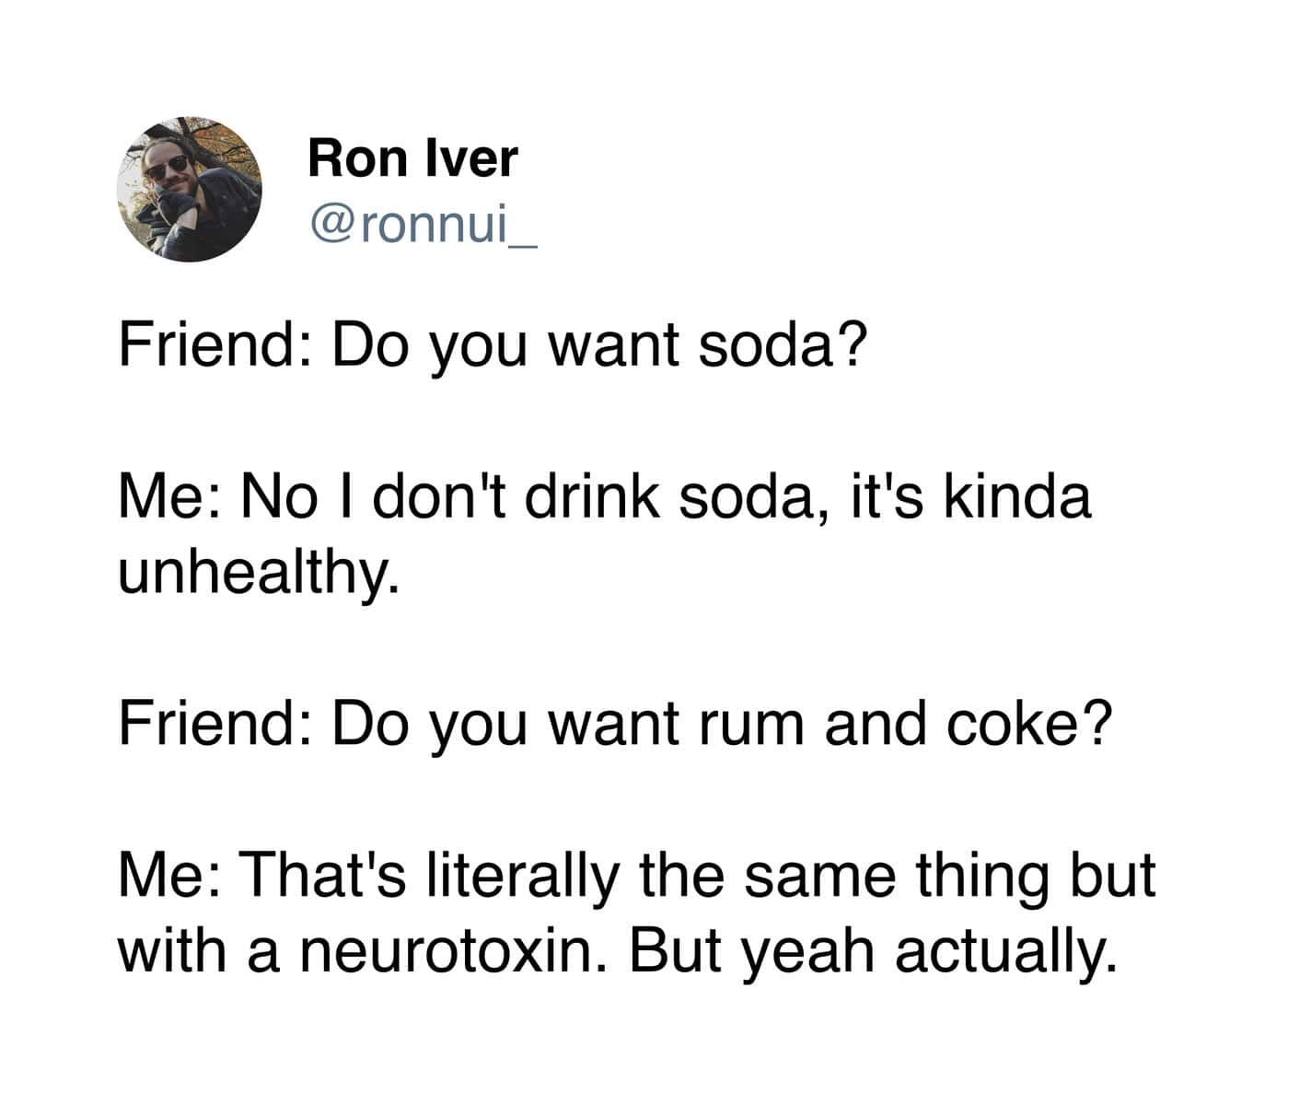Open Ron Iver's circular profile photo

click(189, 190)
